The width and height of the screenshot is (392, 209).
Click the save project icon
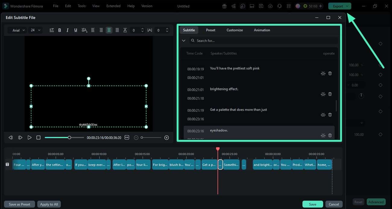click(x=261, y=6)
